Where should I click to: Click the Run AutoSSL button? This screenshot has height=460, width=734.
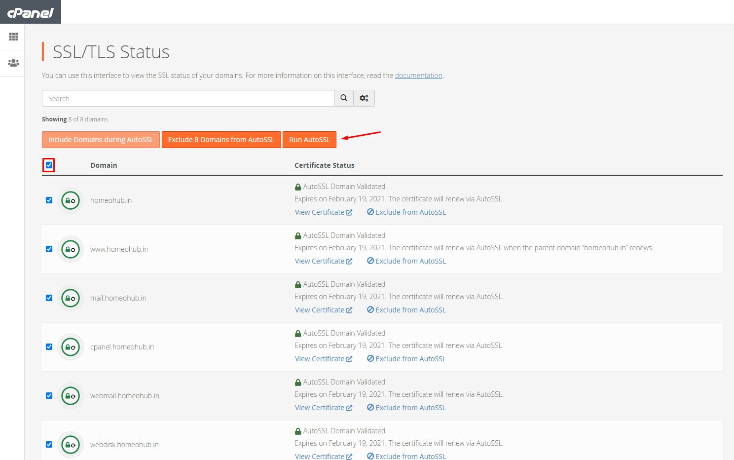pyautogui.click(x=309, y=140)
